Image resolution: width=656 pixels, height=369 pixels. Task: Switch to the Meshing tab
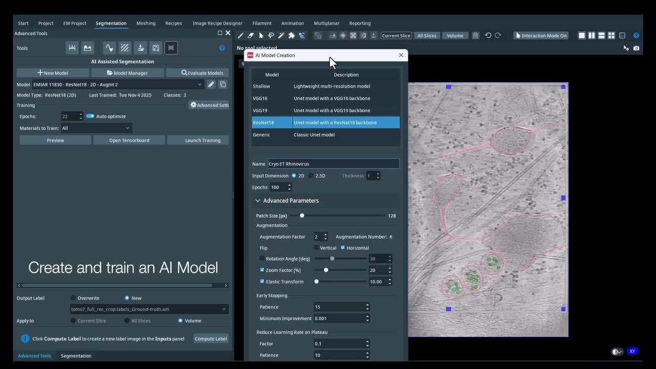coord(146,23)
